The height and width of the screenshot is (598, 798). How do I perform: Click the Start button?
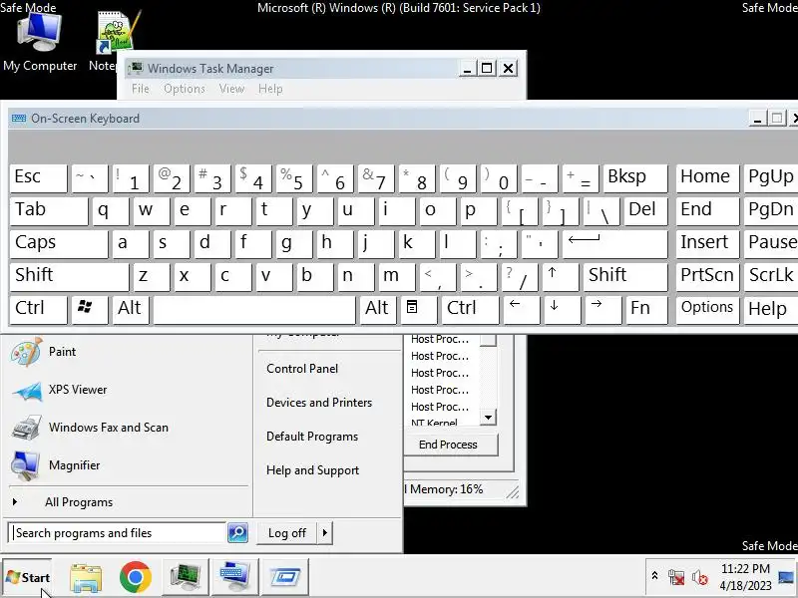(28, 578)
